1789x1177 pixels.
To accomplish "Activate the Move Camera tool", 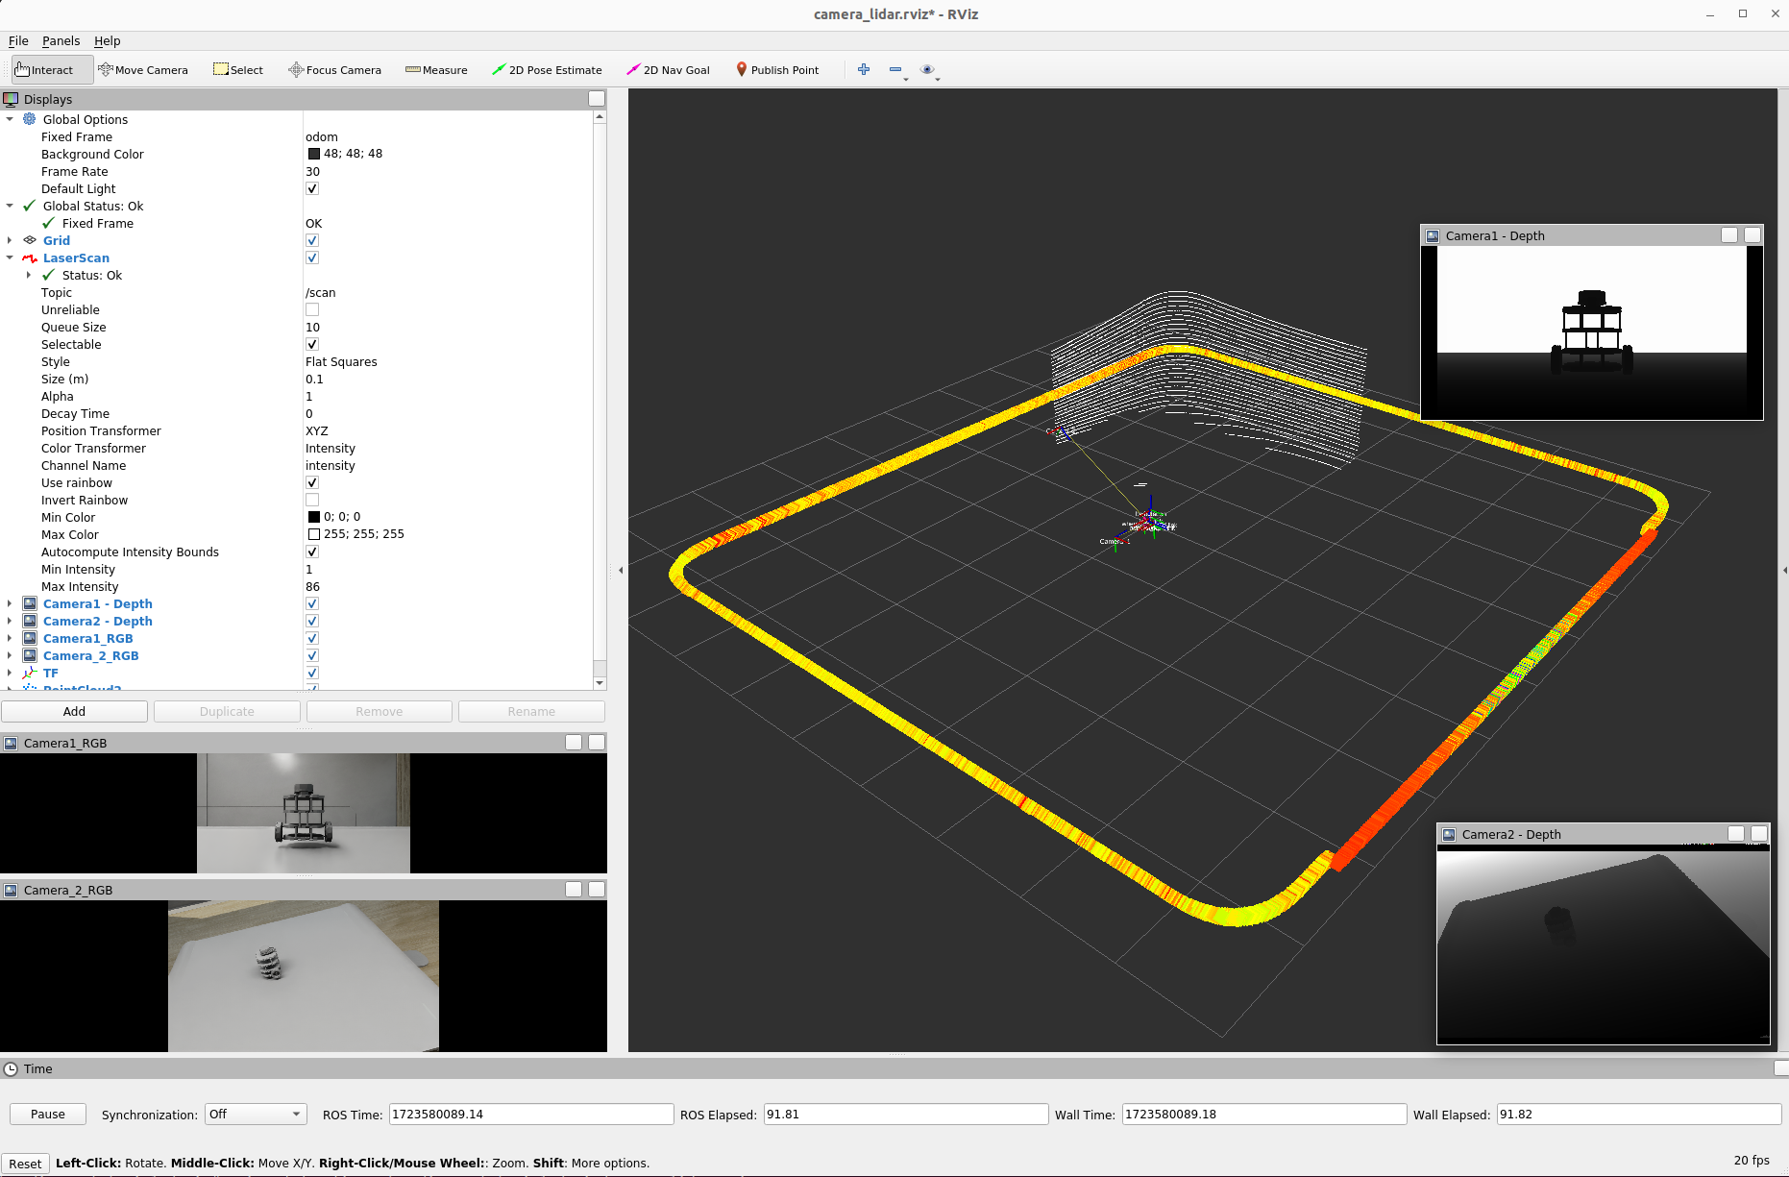I will (x=143, y=70).
